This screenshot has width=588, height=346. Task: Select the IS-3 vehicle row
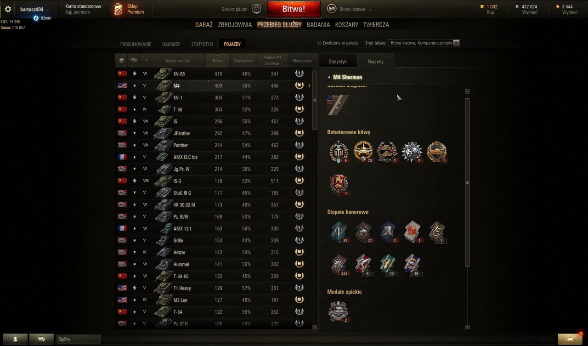[214, 181]
